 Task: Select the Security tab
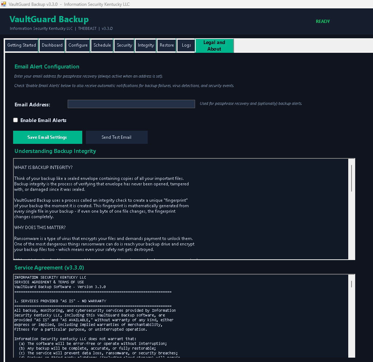[124, 45]
